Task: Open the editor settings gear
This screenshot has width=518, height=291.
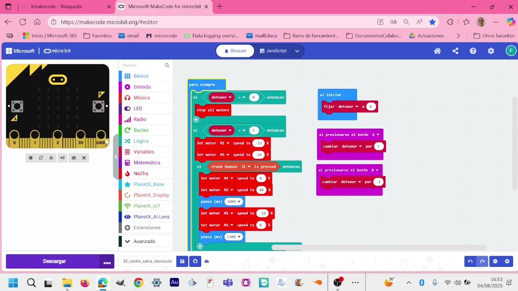Action: [x=491, y=51]
